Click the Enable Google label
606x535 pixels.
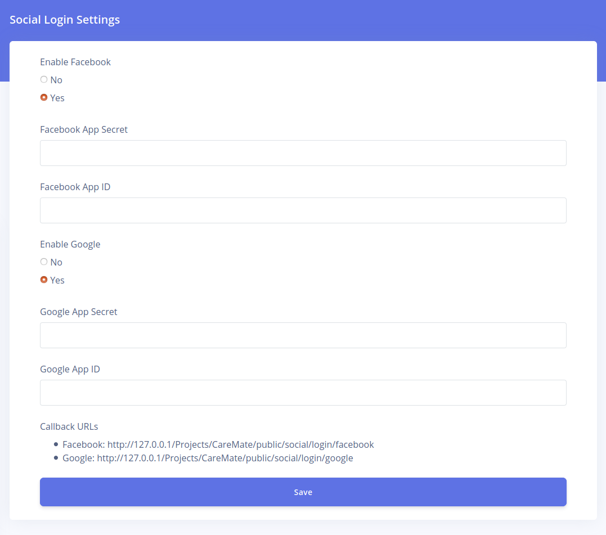70,244
